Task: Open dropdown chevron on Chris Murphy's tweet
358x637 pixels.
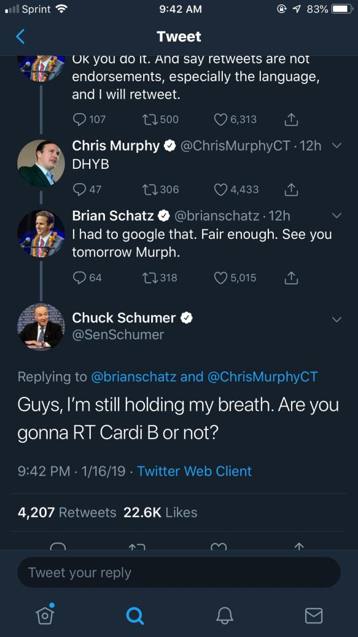Action: point(336,145)
